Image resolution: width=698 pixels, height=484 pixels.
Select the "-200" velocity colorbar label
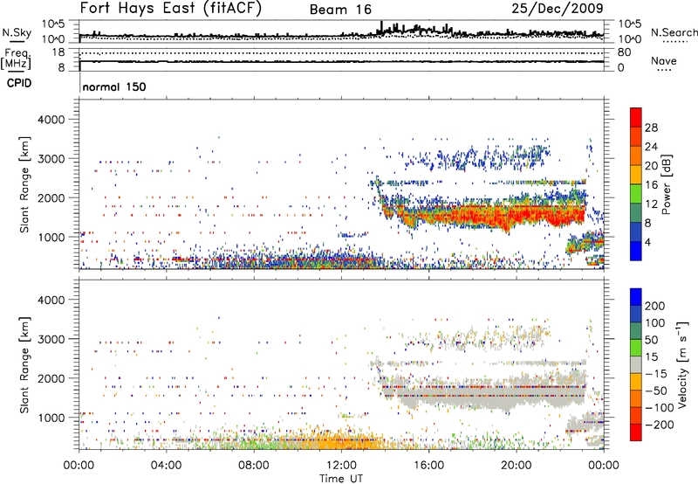pos(659,425)
